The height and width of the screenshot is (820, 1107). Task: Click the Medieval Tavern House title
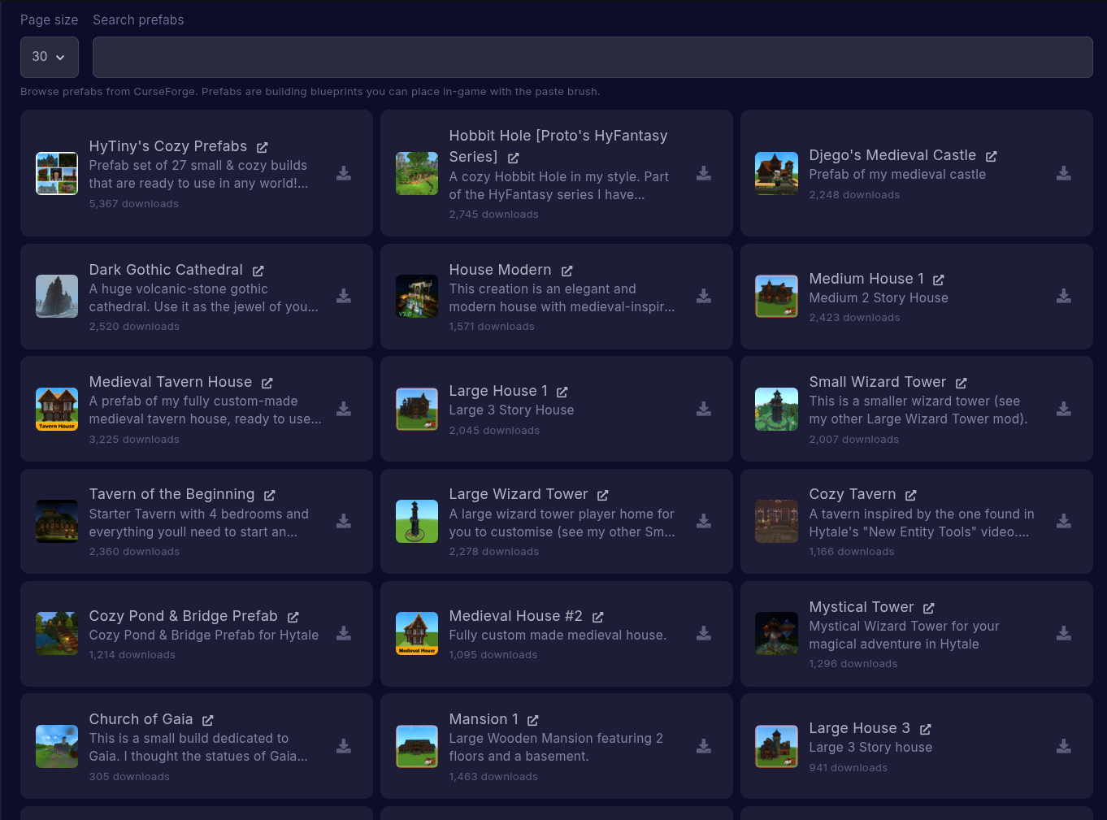[x=170, y=381]
